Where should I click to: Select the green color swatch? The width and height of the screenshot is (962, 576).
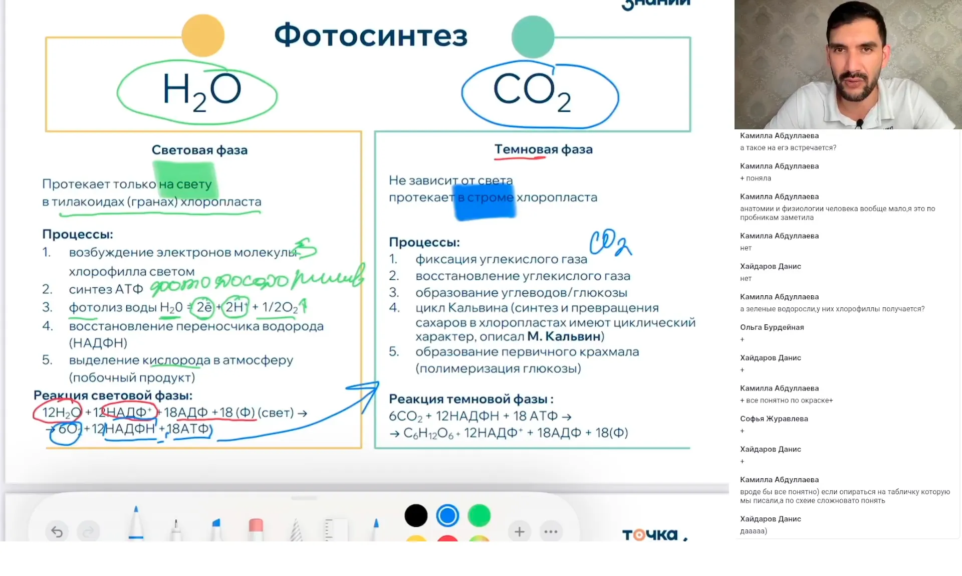pyautogui.click(x=479, y=515)
